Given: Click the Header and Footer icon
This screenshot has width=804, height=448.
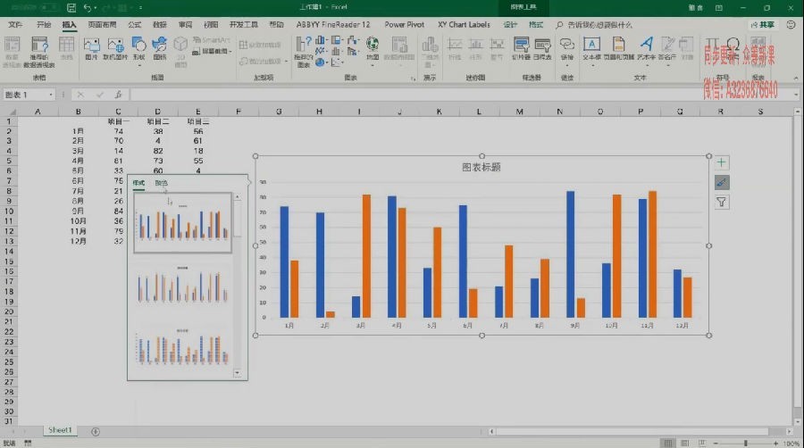Looking at the screenshot, I should [x=619, y=49].
